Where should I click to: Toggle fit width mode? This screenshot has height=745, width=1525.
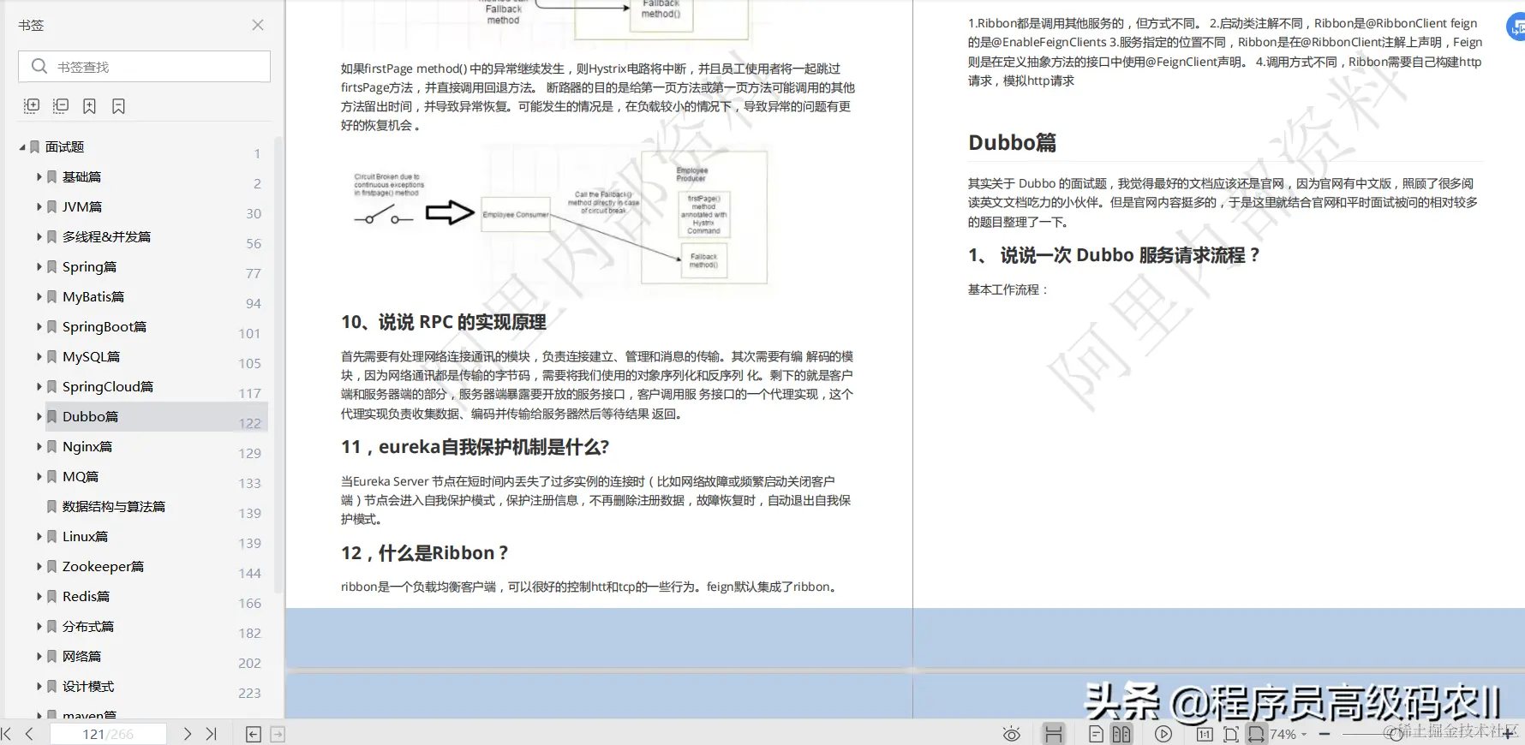(x=1256, y=734)
